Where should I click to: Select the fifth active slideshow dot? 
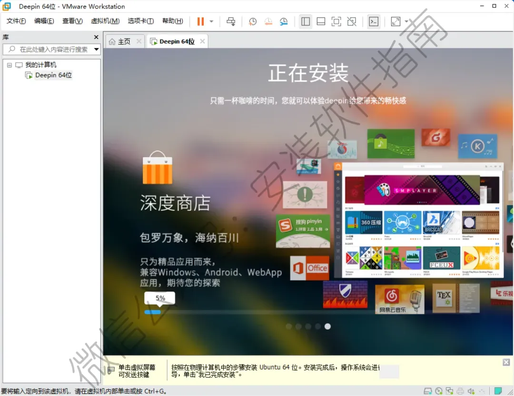pos(327,327)
